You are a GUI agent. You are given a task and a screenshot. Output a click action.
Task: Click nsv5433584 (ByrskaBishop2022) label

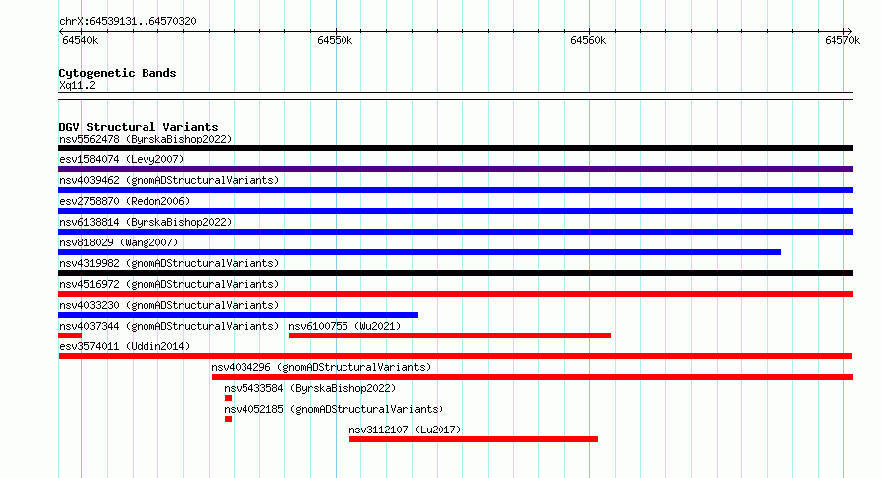310,388
